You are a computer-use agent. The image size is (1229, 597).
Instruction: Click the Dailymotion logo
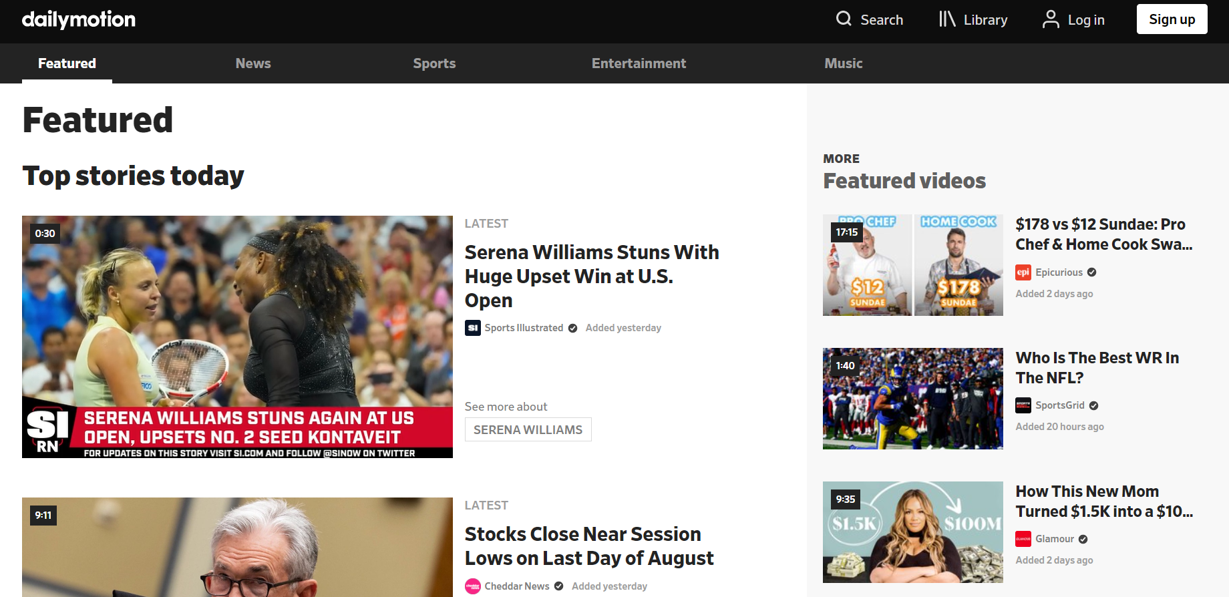(79, 19)
